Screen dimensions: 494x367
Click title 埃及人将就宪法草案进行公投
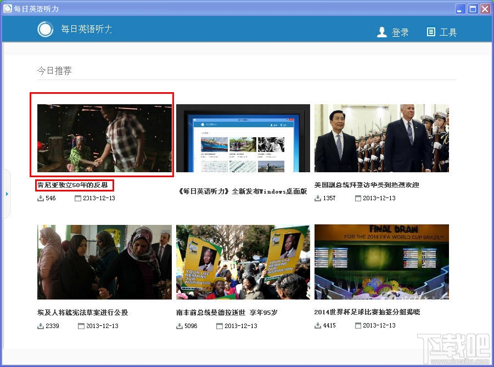coord(82,313)
